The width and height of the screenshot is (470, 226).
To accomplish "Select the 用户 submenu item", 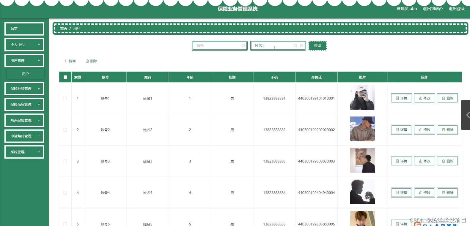I will [x=25, y=74].
